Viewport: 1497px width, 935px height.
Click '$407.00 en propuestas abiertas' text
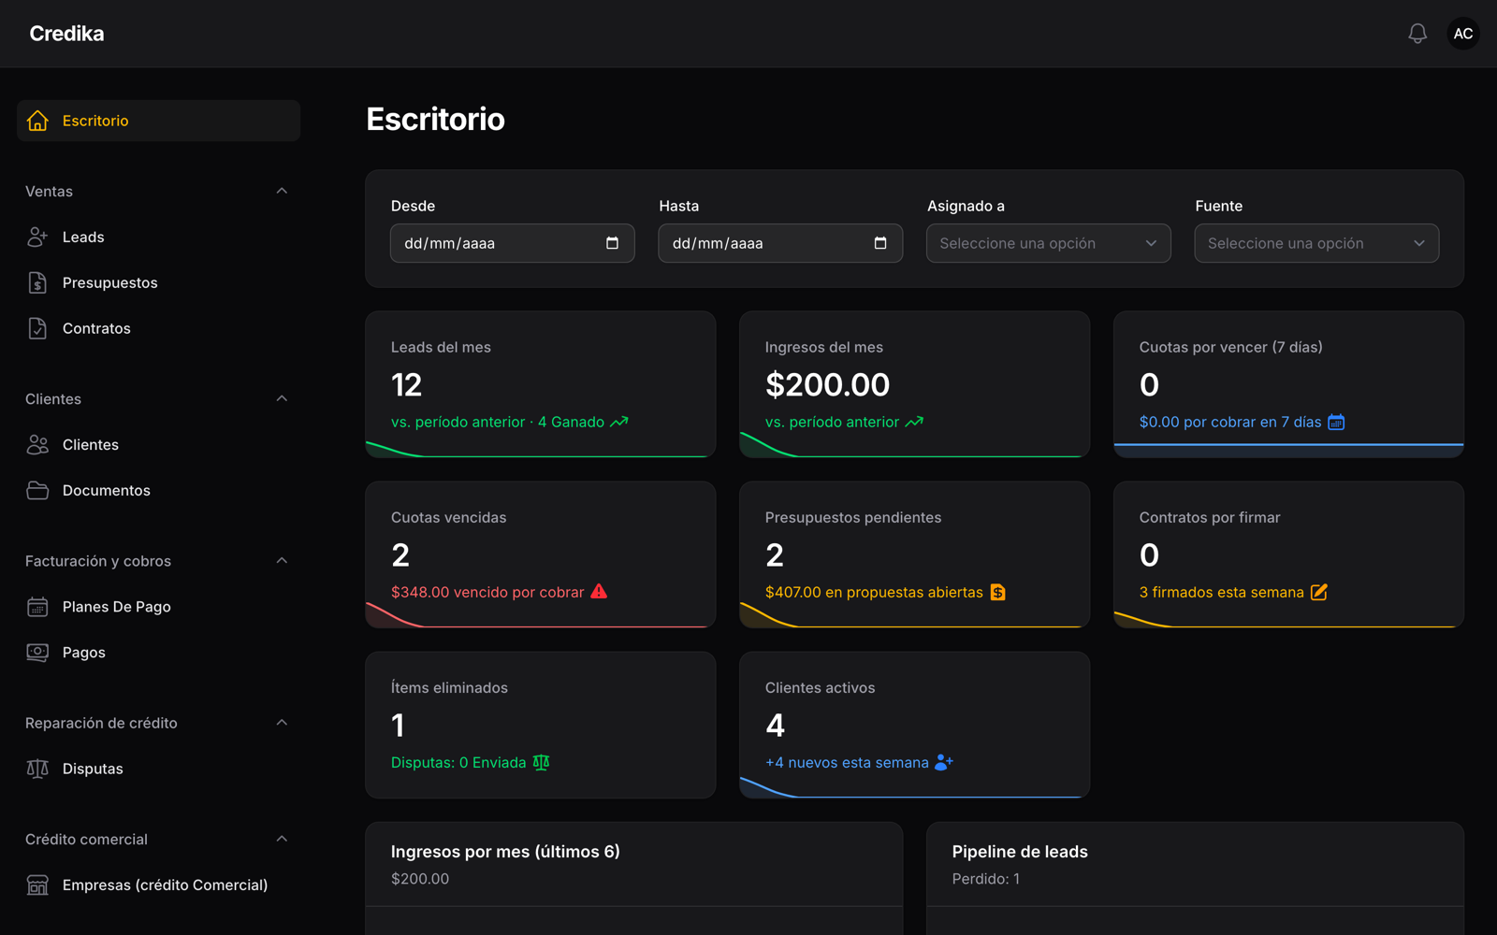click(874, 592)
